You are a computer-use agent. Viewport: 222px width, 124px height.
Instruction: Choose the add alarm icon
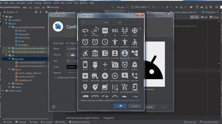tap(125, 65)
